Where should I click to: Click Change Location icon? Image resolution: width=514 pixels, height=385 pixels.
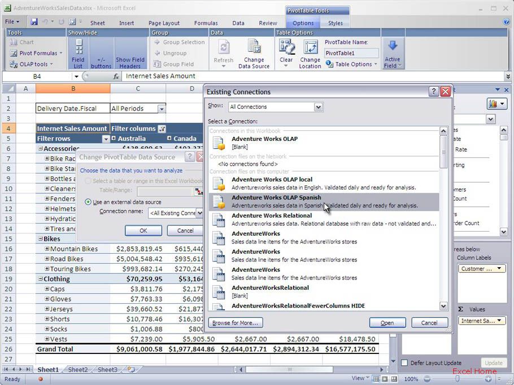310,47
